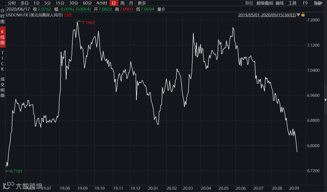
Task: Select the 多日 multi-day view
Action: click(x=25, y=3)
